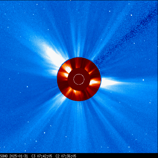158x158 pixels.
Task: Click the C3 07:42:05 timestamp
Action: (x=42, y=156)
